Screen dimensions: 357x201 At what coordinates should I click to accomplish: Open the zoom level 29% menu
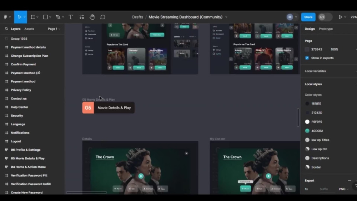tap(353, 17)
